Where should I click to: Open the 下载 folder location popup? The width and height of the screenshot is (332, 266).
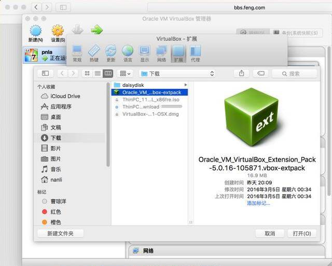(177, 73)
